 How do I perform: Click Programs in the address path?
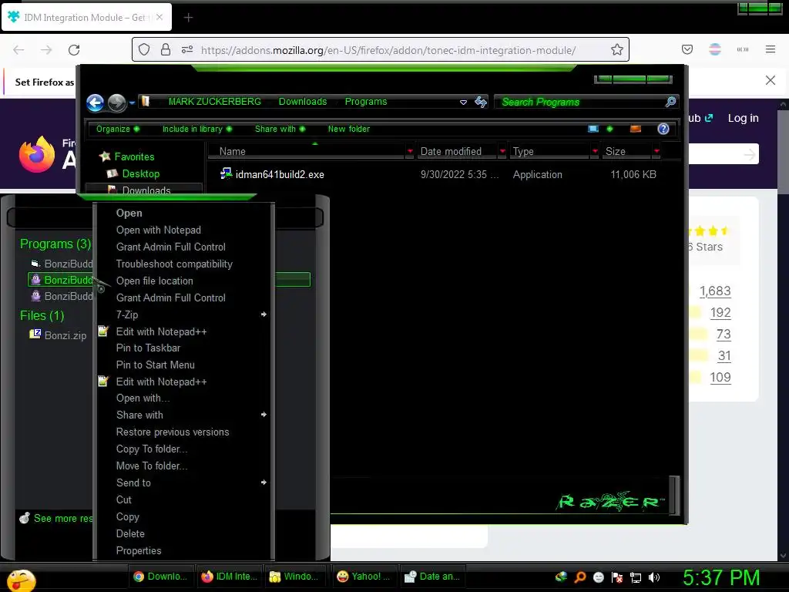[366, 102]
